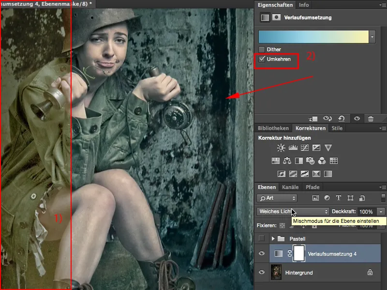Click the Bibliotheken panel label
This screenshot has width=387, height=290.
coord(273,128)
